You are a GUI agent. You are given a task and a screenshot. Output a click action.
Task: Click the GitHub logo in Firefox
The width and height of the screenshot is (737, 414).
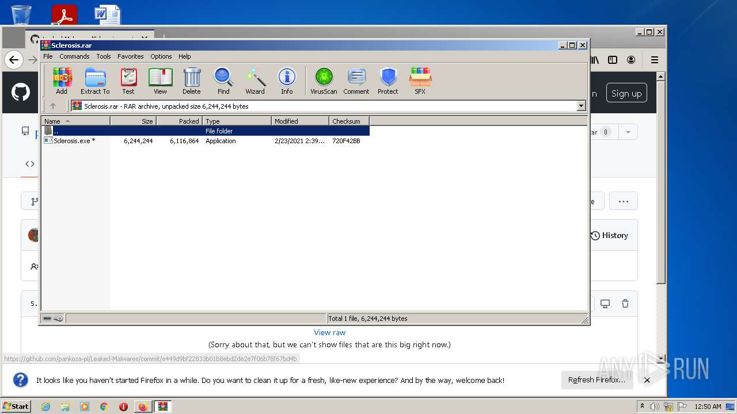21,92
